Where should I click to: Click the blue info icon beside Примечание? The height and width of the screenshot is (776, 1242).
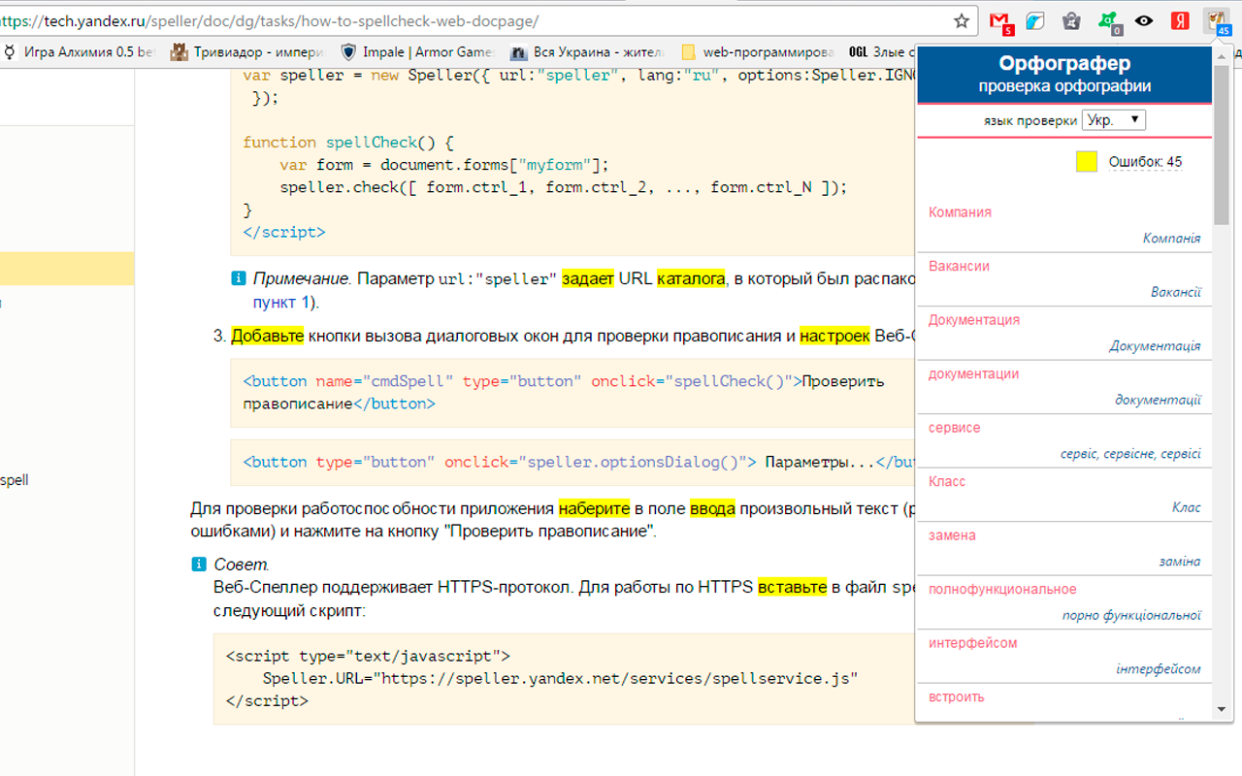(x=239, y=279)
